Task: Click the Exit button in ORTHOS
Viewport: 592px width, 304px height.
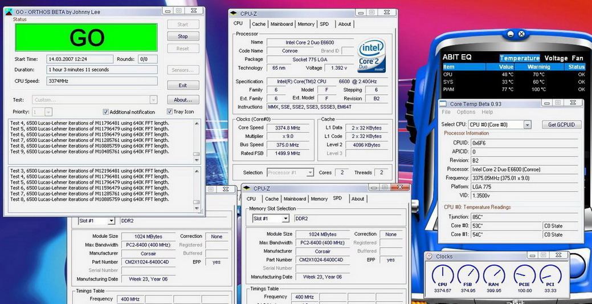Action: 183,86
